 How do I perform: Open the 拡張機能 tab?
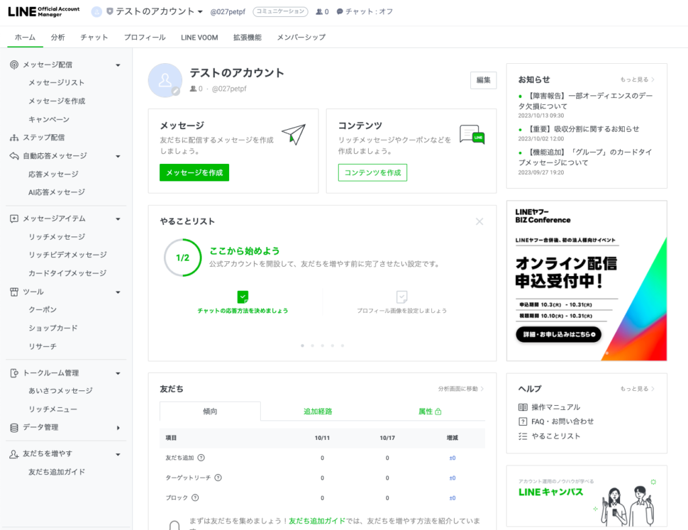coord(247,38)
